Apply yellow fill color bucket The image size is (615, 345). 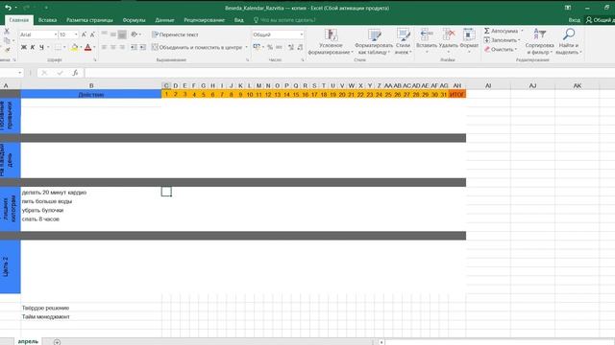click(x=75, y=47)
